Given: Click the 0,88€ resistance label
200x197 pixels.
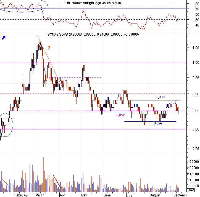Looking at the screenshot, I should 160,97.
